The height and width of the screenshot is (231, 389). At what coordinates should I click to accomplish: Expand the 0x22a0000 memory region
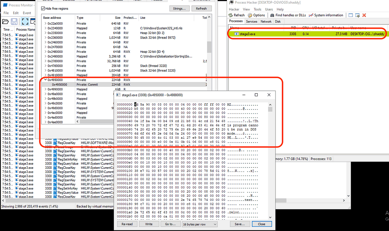45,24
